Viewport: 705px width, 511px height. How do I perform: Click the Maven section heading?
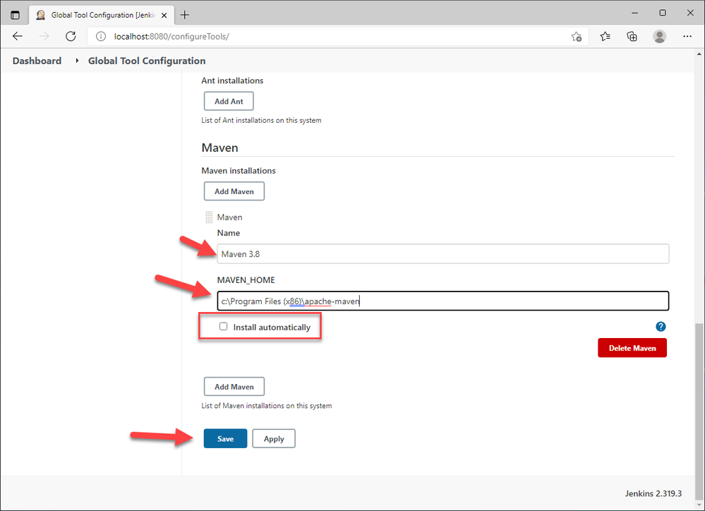point(220,148)
